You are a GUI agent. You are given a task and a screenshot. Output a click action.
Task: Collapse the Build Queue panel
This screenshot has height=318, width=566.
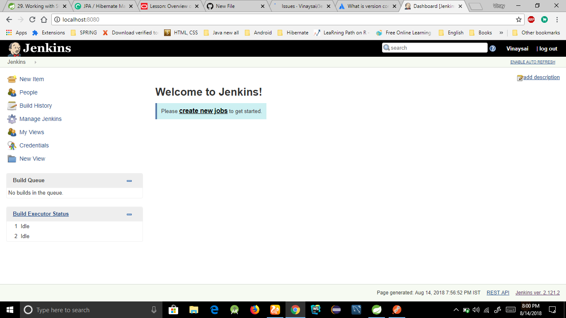coord(129,181)
